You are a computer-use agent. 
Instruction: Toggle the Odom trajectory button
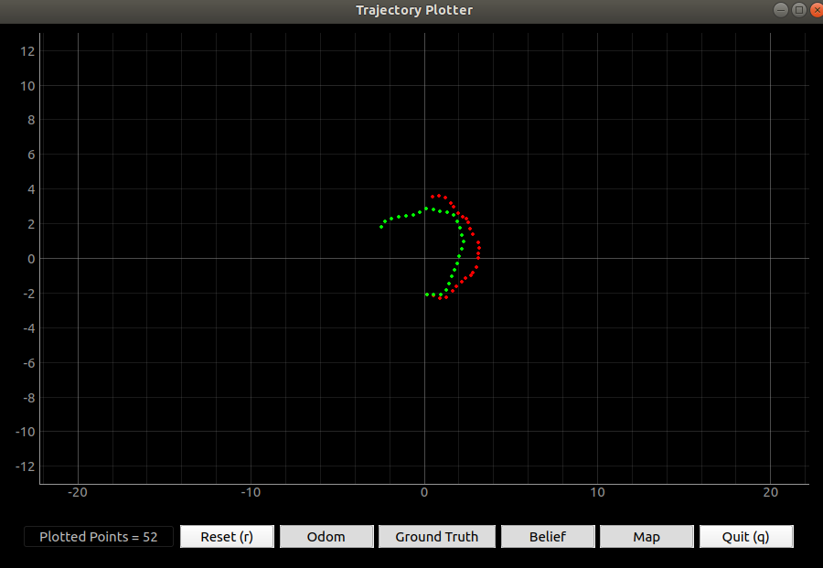[x=326, y=537]
